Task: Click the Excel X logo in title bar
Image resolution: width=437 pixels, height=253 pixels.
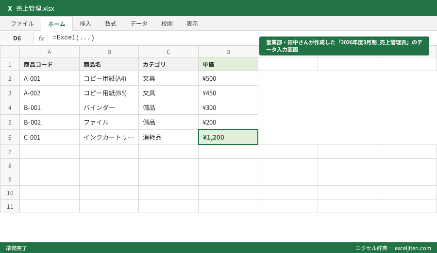Action: (10, 8)
